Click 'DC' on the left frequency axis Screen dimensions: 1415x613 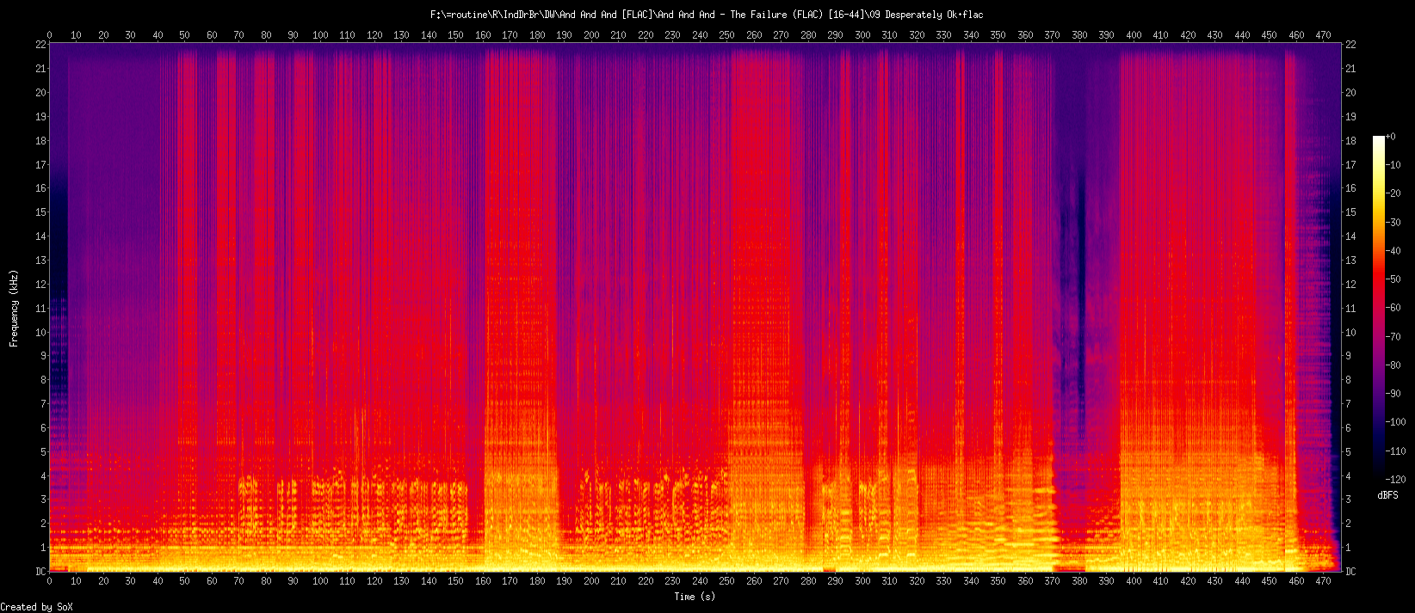point(40,572)
